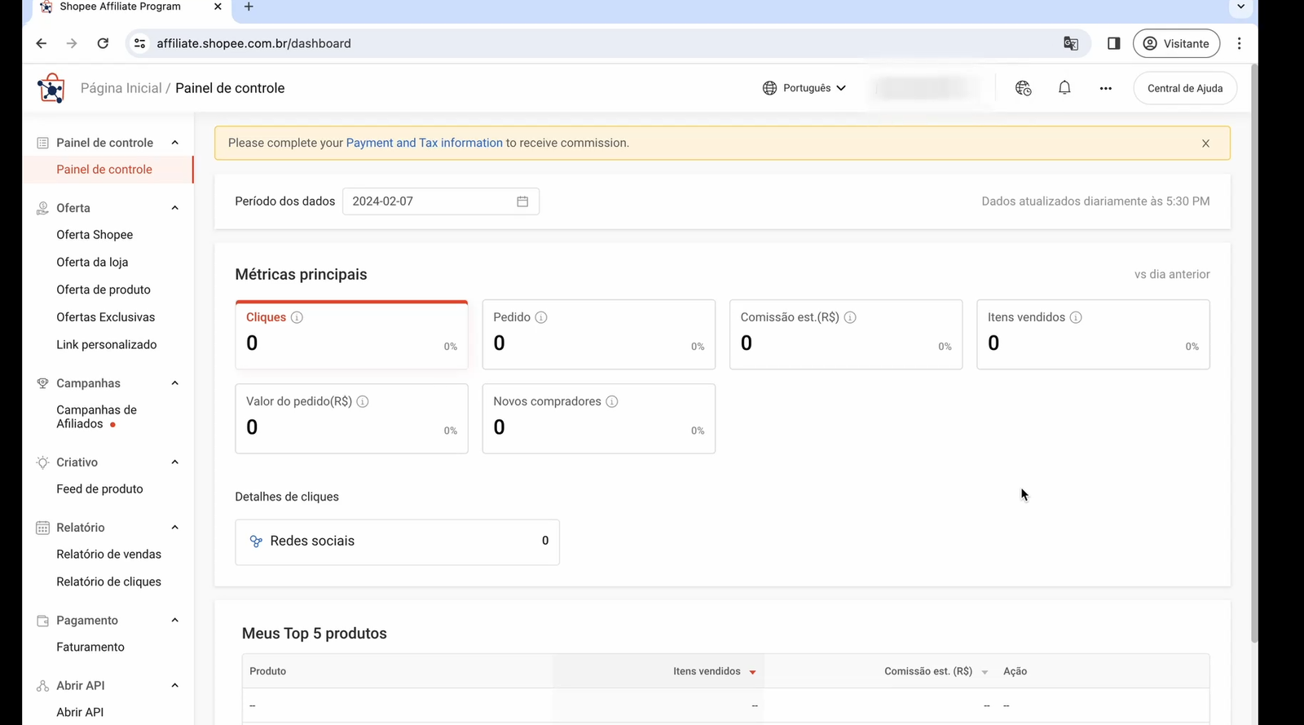Click the Google Translate icon in address bar
This screenshot has width=1304, height=725.
coord(1071,43)
